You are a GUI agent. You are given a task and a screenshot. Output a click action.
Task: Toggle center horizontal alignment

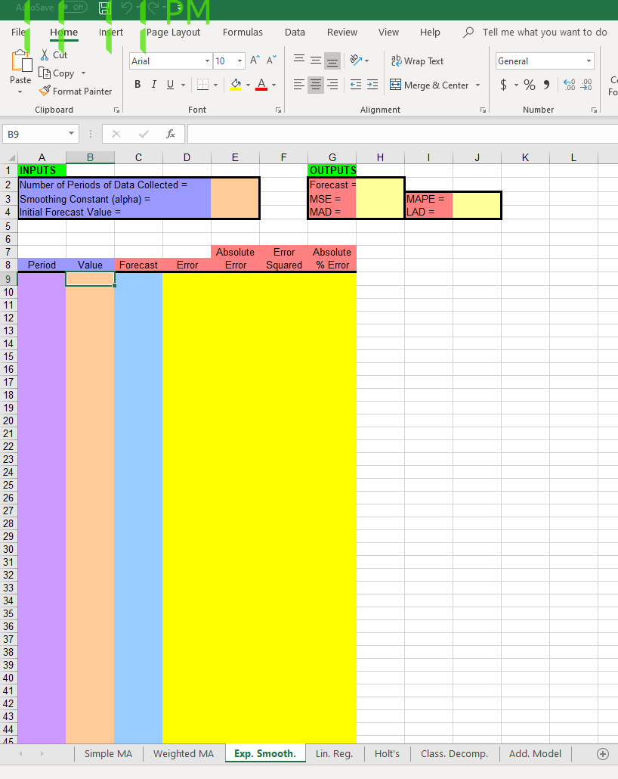click(316, 85)
